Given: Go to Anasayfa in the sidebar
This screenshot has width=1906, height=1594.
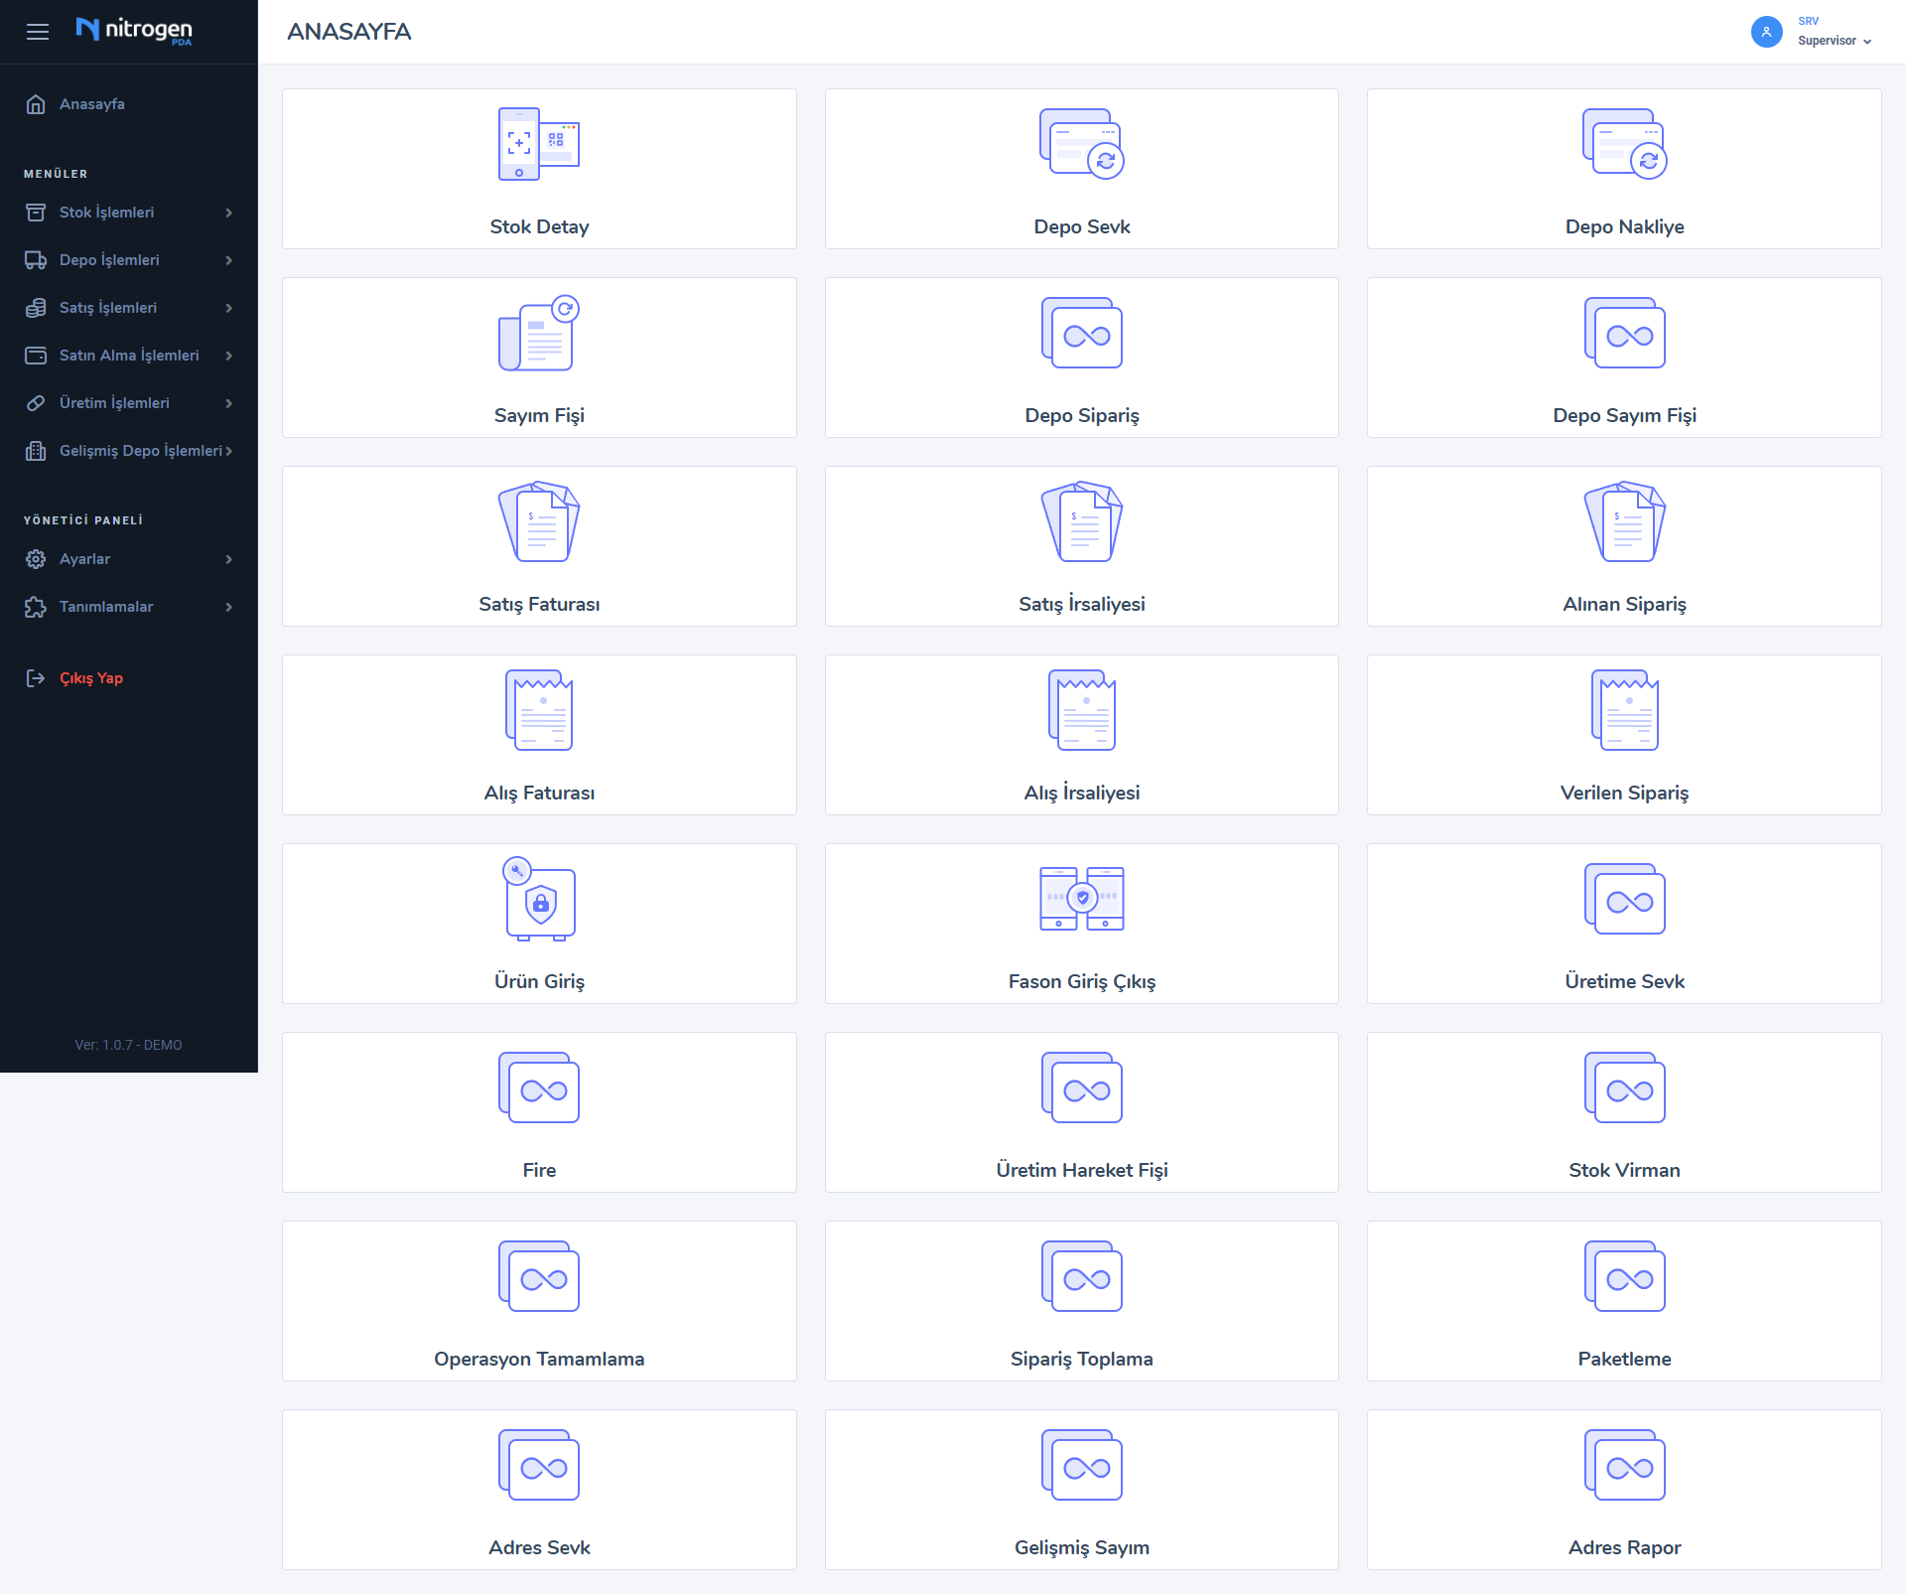Looking at the screenshot, I should (91, 104).
